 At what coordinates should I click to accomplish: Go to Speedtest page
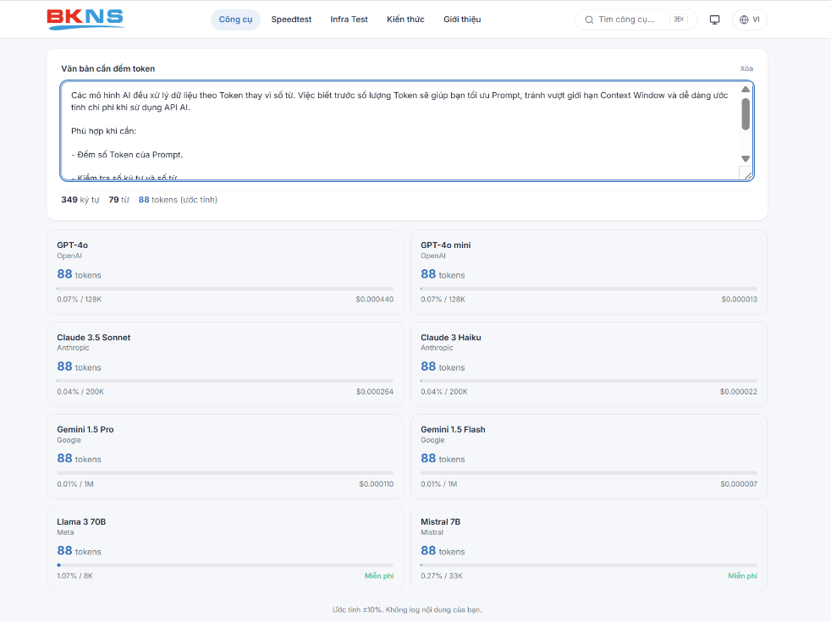pos(291,19)
